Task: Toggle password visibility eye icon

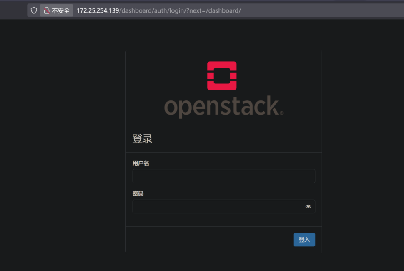Action: 308,207
